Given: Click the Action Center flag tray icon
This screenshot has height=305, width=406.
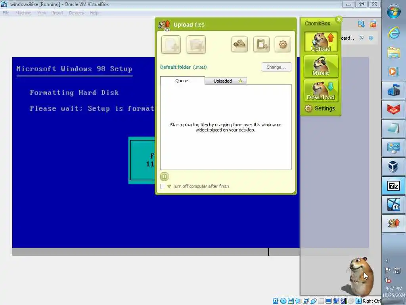Looking at the screenshot, I should (x=388, y=270).
